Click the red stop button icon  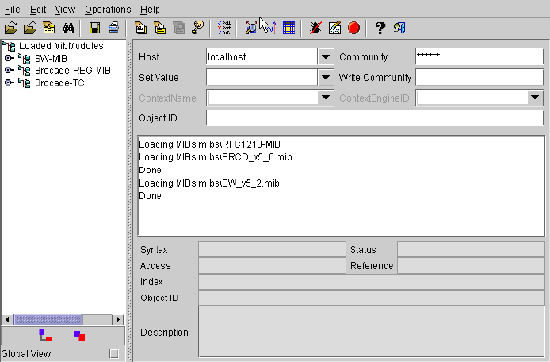353,28
